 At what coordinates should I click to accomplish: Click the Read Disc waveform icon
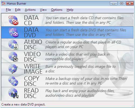pyautogui.click(x=13, y=93)
